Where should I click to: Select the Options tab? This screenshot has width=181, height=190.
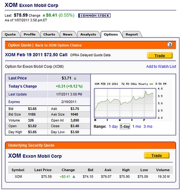(x=111, y=34)
